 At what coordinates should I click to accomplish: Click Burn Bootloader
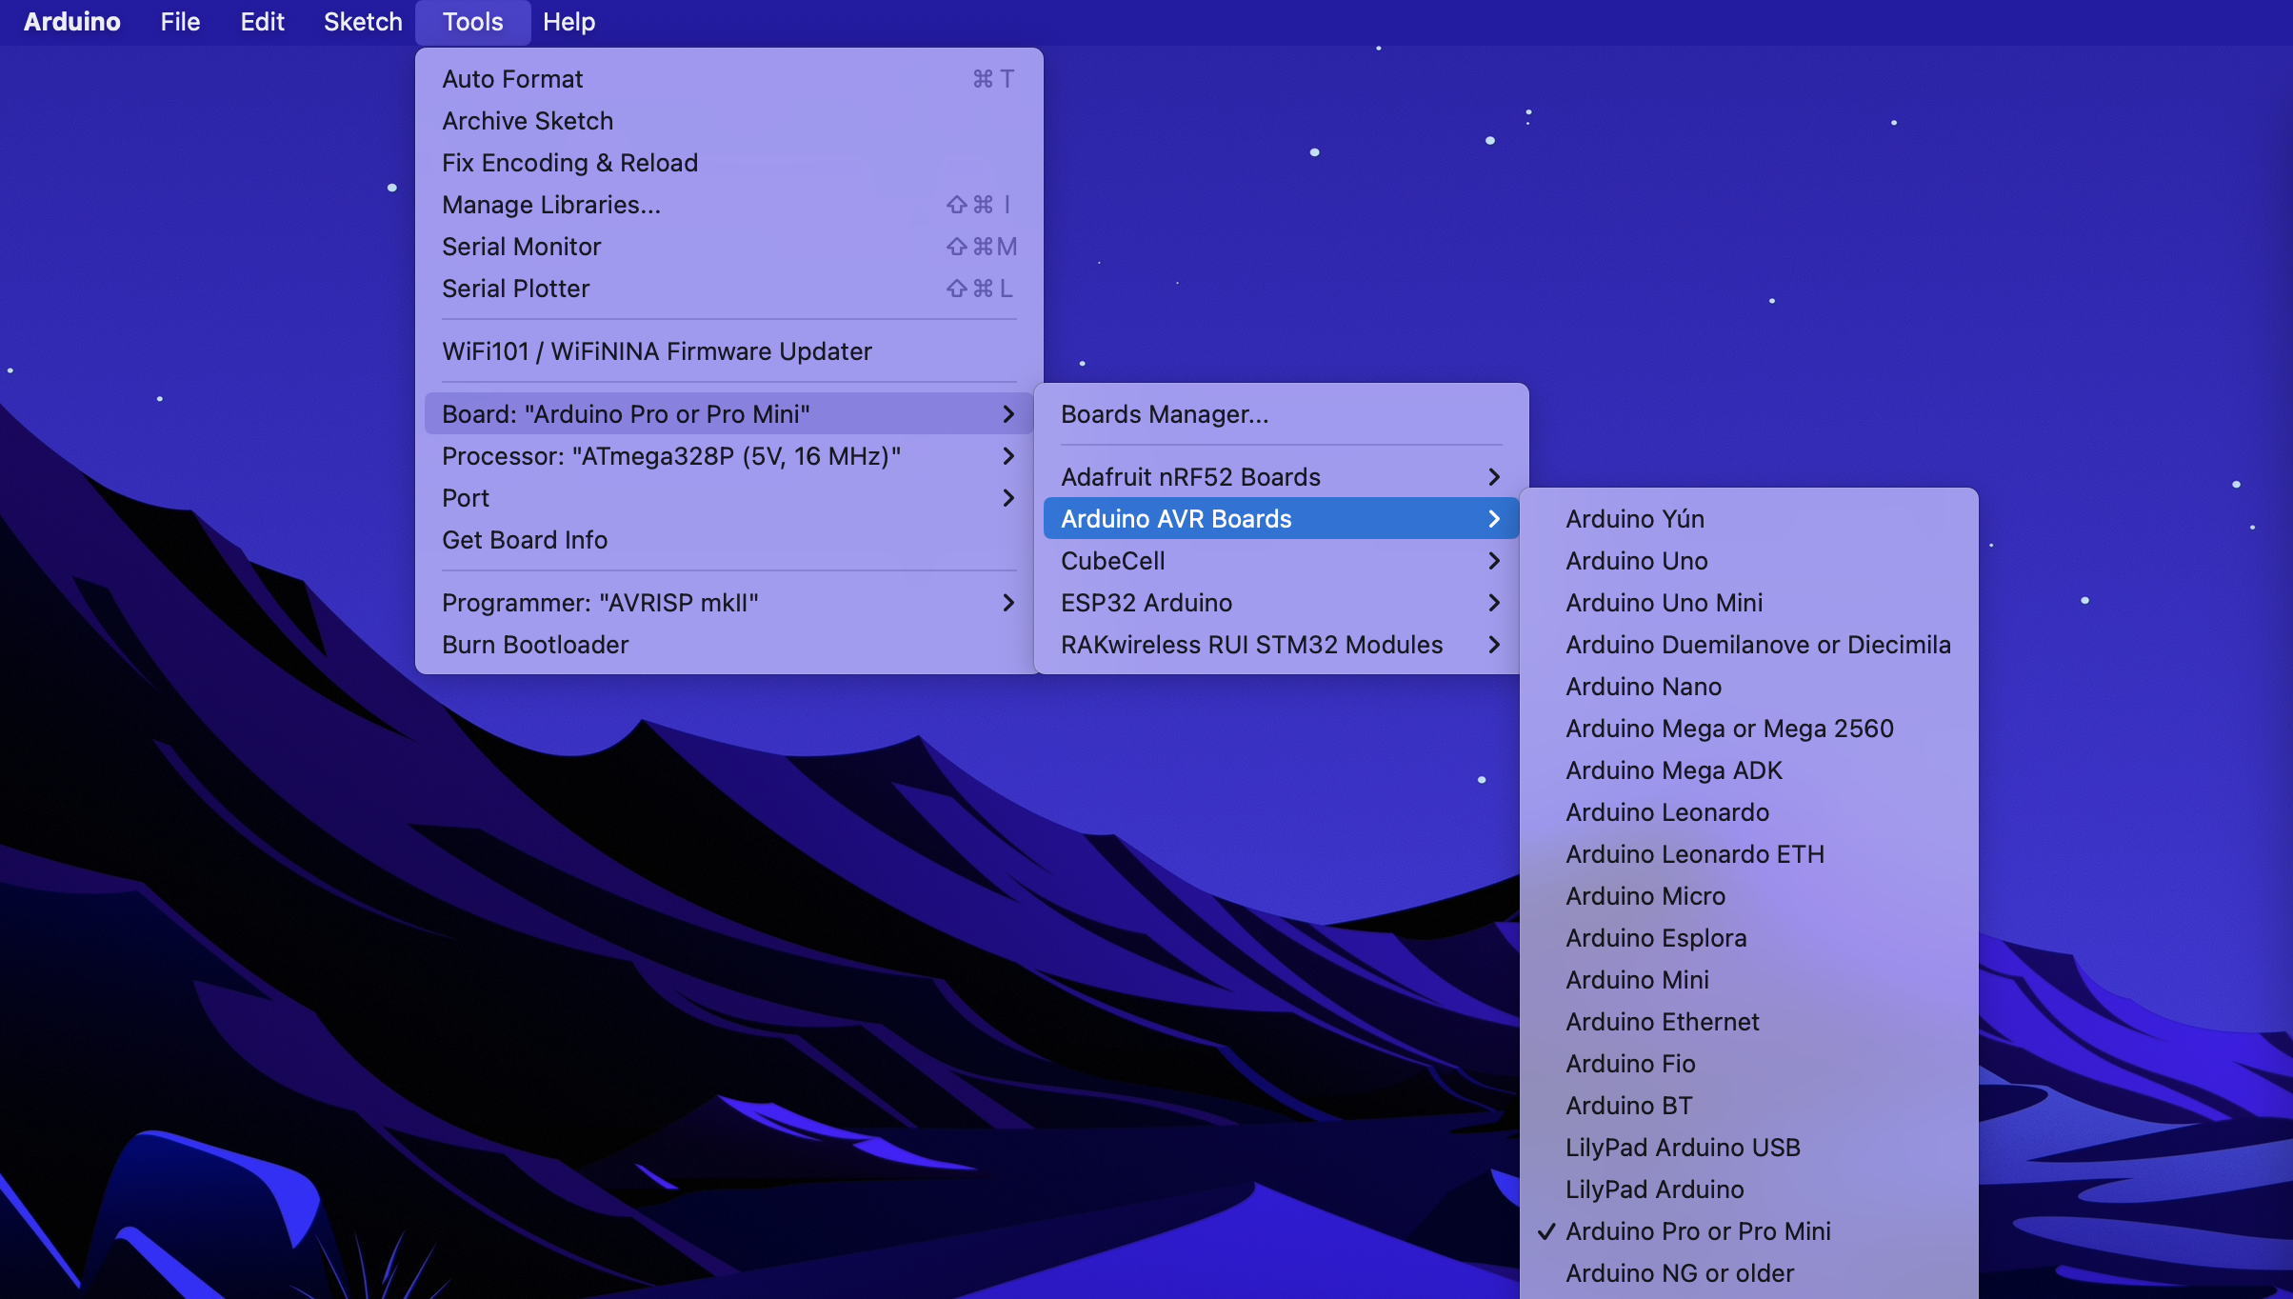click(535, 645)
